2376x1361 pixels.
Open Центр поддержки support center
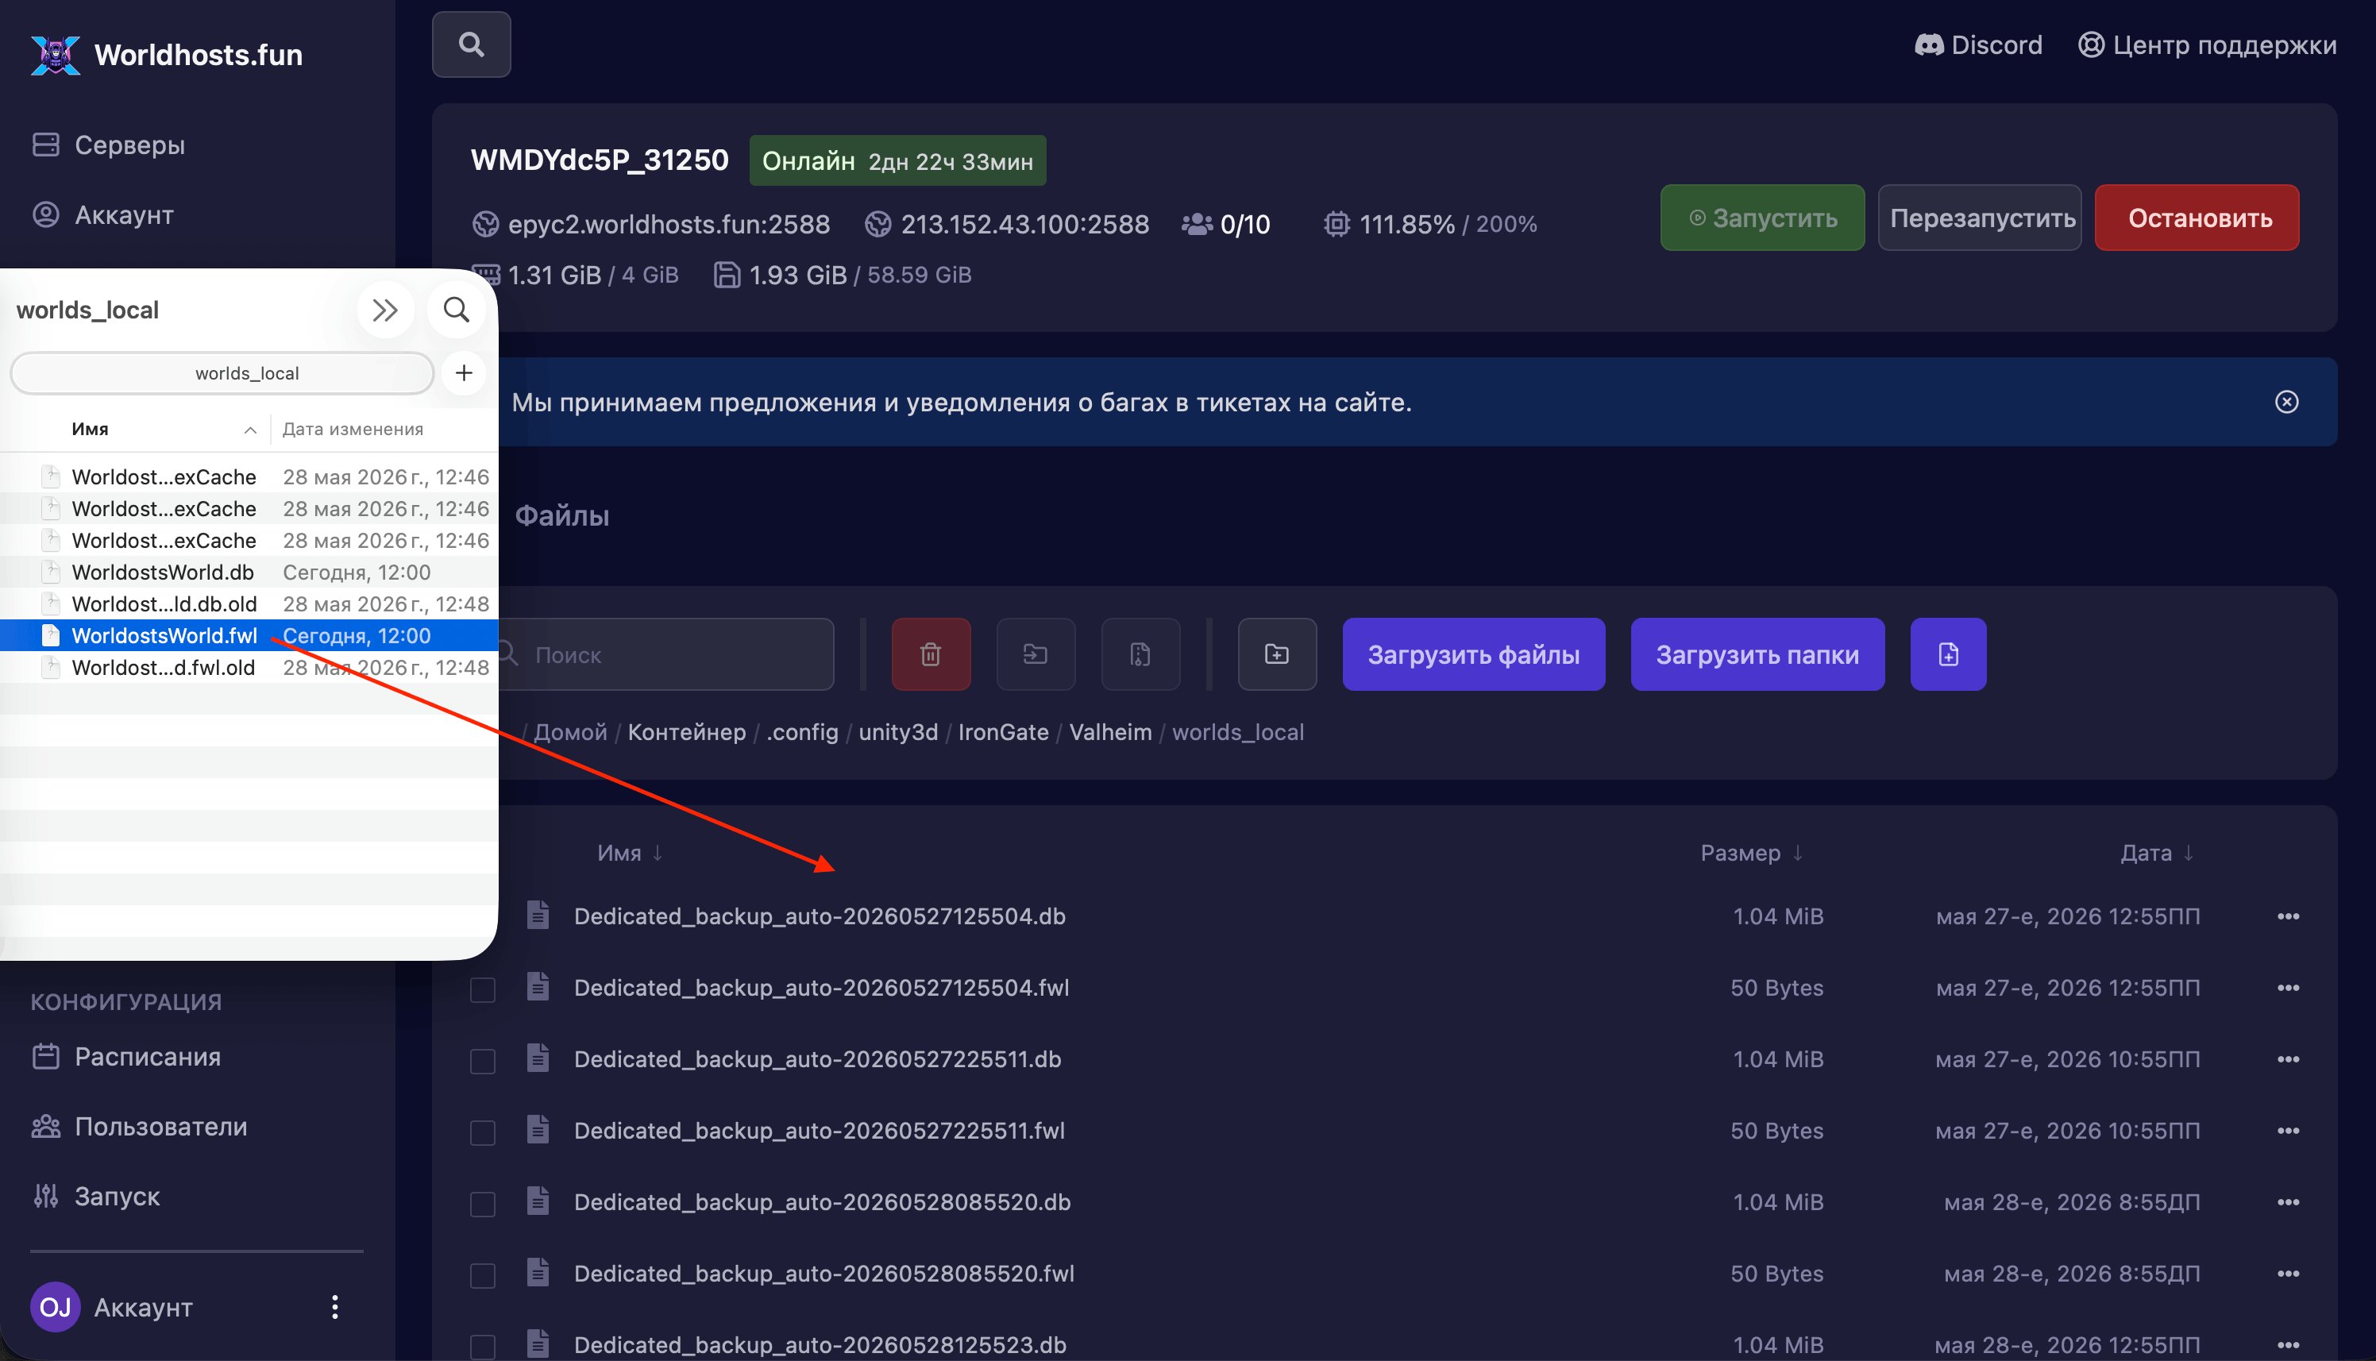tap(2207, 45)
